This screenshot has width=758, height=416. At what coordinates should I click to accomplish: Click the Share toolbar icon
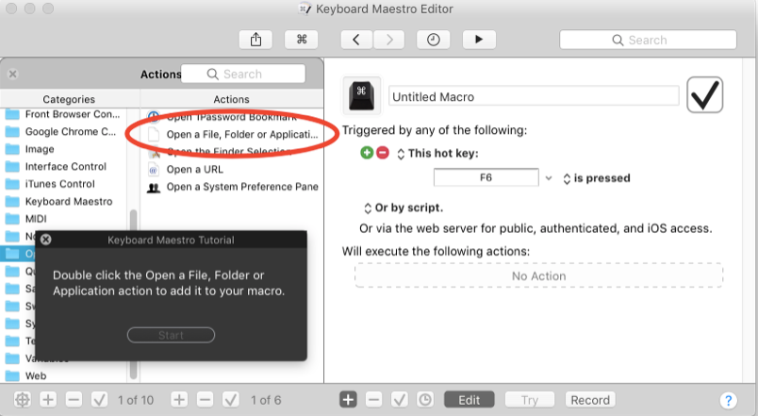pos(255,40)
